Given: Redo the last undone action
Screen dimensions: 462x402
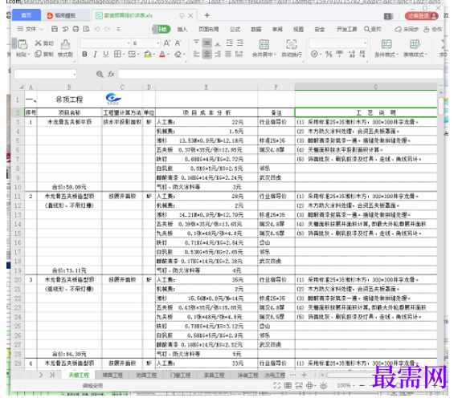Looking at the screenshot, I should point(108,29).
